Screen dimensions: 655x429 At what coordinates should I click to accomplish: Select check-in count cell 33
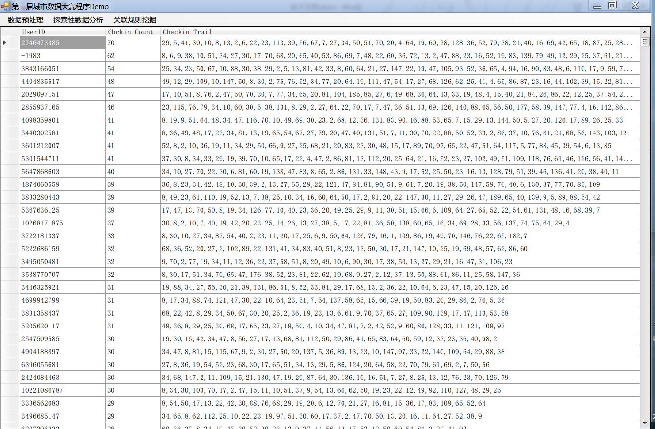pyautogui.click(x=133, y=236)
